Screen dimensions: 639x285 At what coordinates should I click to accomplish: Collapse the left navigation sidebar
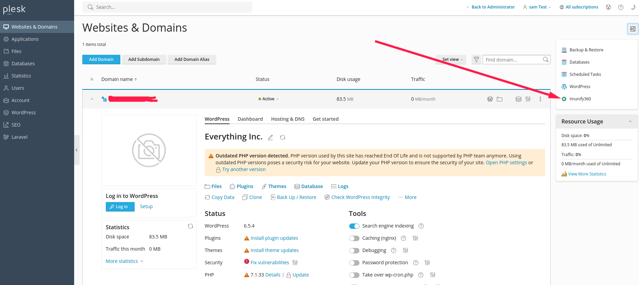click(77, 150)
